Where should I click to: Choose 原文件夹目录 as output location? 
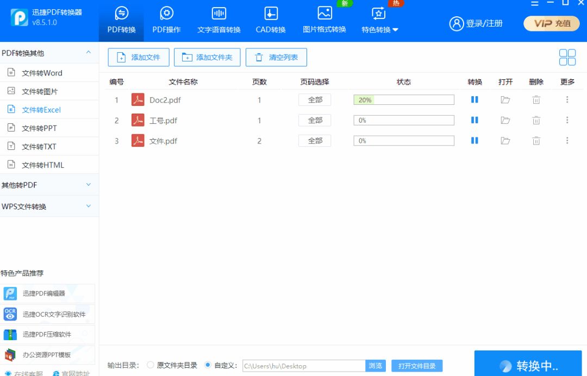[x=151, y=365]
